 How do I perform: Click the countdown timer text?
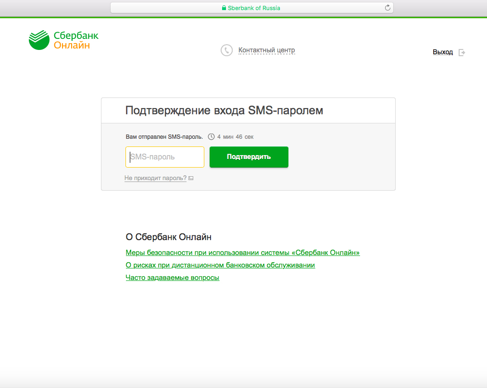(235, 137)
